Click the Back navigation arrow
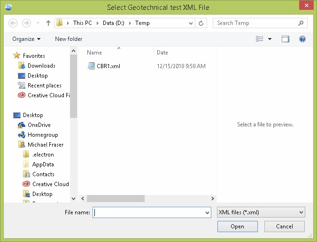This screenshot has width=317, height=242. [13, 23]
